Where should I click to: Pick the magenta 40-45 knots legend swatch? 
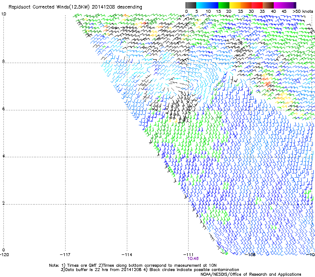[x=279, y=5]
